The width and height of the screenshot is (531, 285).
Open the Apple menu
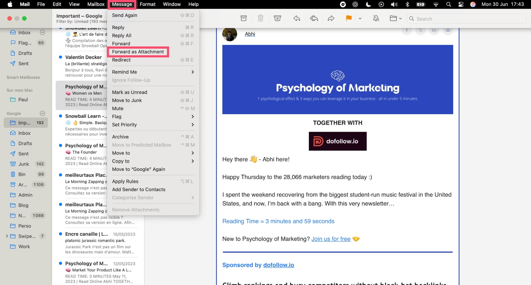tap(10, 4)
